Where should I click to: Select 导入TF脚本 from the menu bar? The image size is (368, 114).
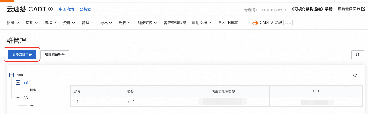pos(228,23)
